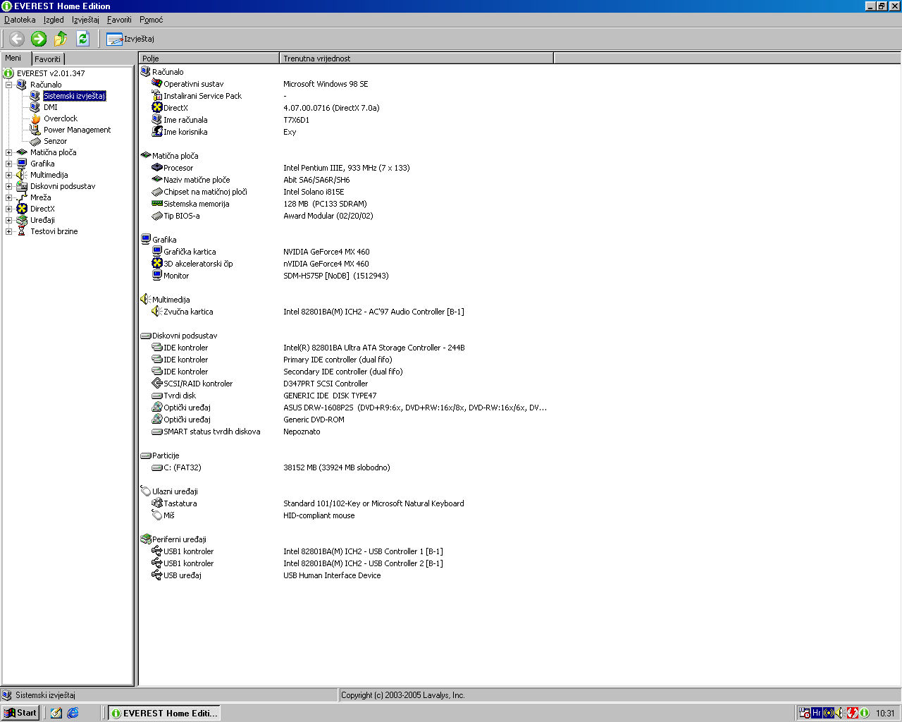Click the Procesor chip icon
This screenshot has width=902, height=722.
pyautogui.click(x=157, y=167)
